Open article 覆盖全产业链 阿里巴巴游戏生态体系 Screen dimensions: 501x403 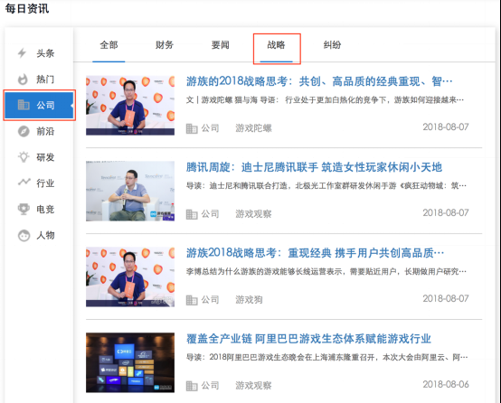pyautogui.click(x=308, y=339)
